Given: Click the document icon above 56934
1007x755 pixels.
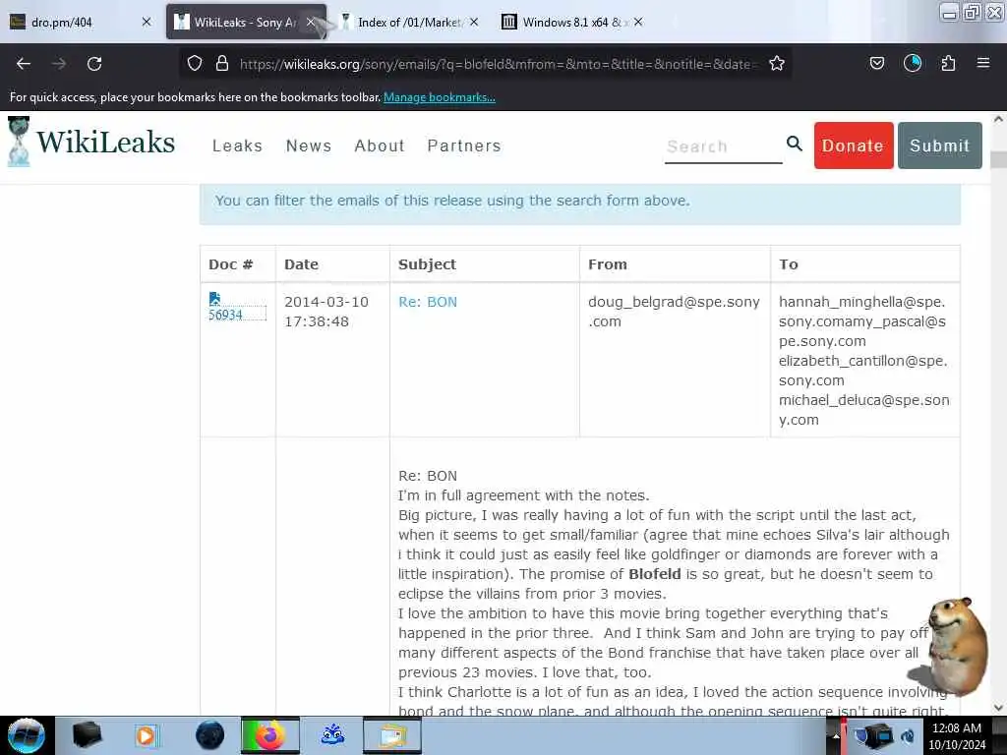Looking at the screenshot, I should (x=214, y=299).
